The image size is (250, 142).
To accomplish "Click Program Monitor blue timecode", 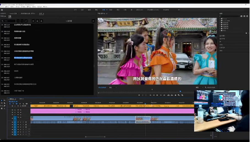I will click(102, 87).
